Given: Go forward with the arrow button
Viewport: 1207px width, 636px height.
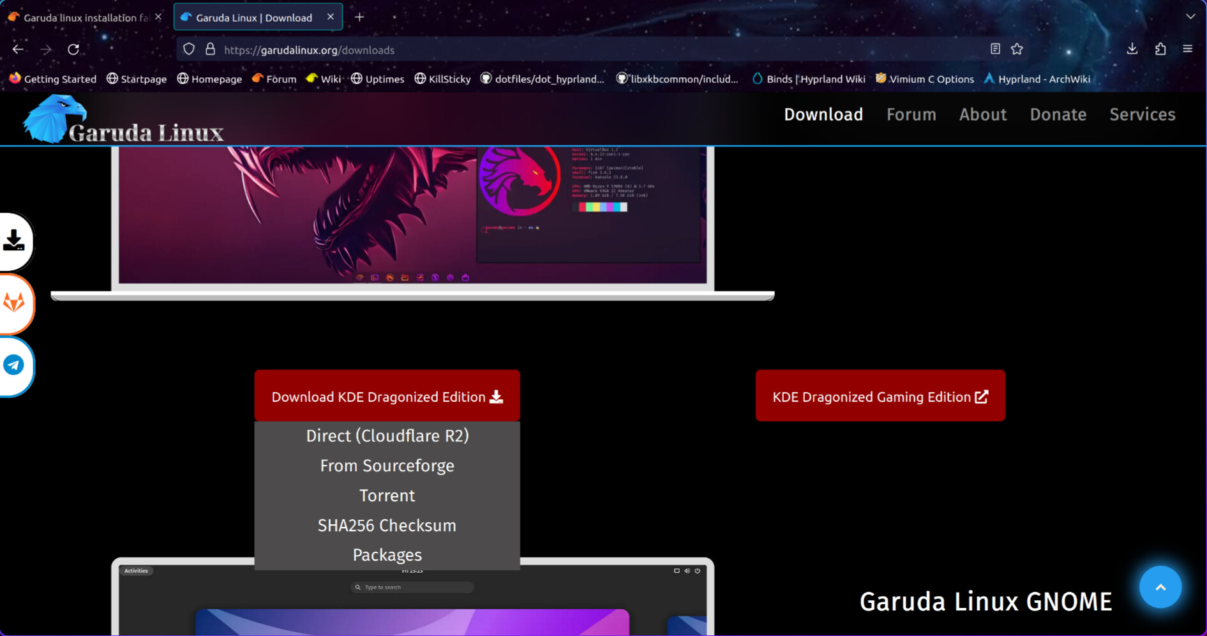Looking at the screenshot, I should (46, 49).
